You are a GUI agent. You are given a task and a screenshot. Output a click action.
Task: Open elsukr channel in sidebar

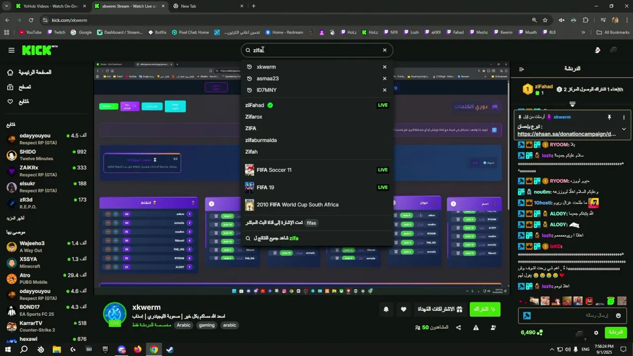click(x=46, y=187)
